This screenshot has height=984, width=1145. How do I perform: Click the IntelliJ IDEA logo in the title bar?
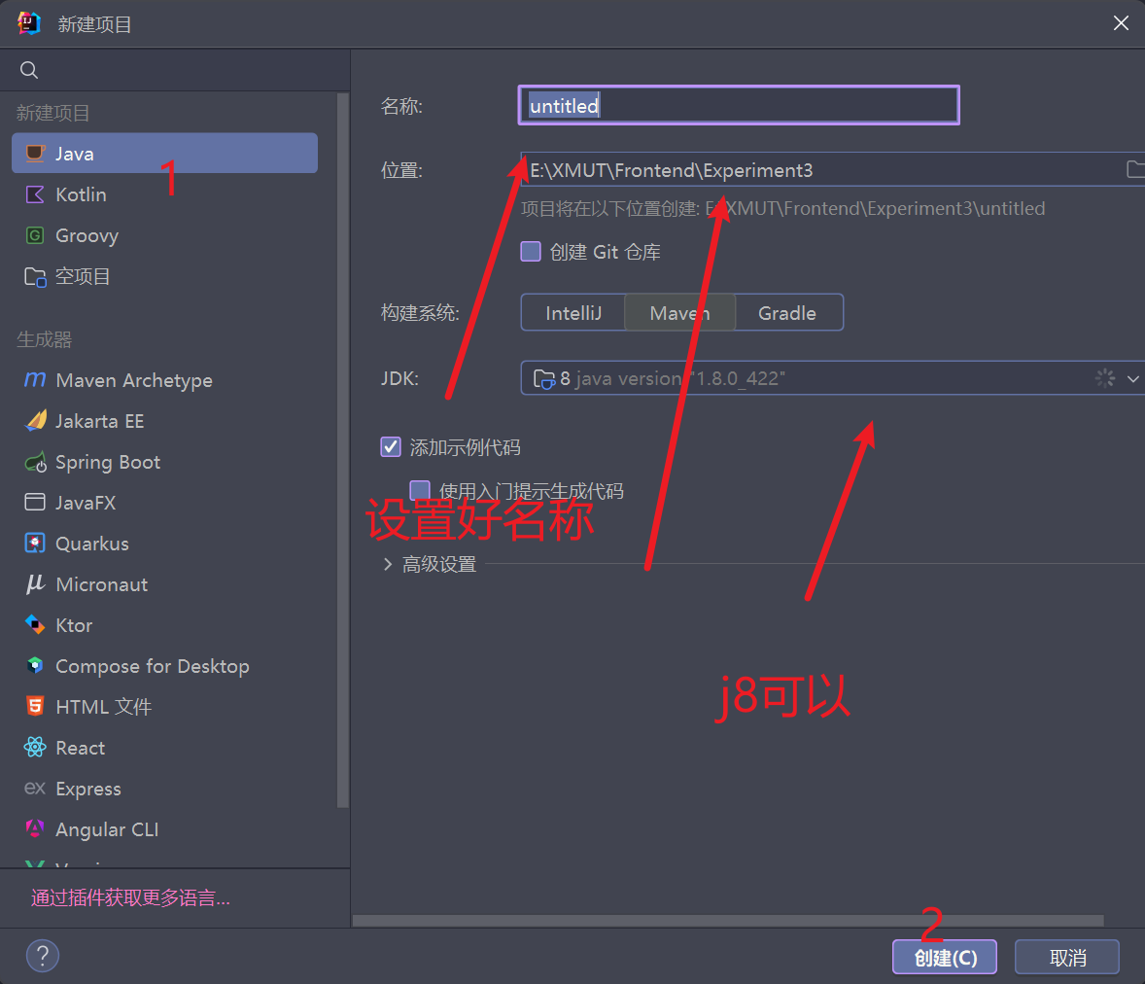click(x=29, y=23)
